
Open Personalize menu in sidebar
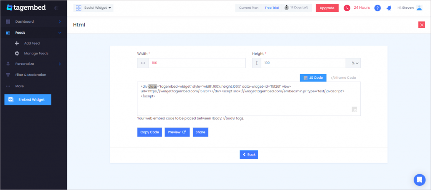pos(24,64)
